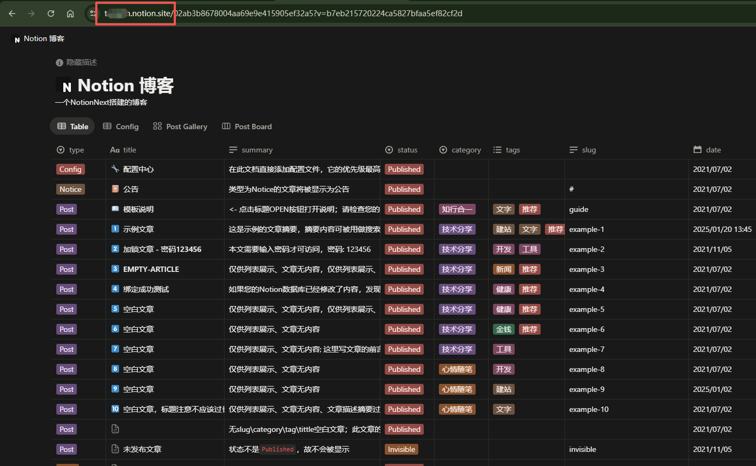This screenshot has height=466, width=756.
Task: Click the number 9 icon in title column
Action: tap(115, 389)
